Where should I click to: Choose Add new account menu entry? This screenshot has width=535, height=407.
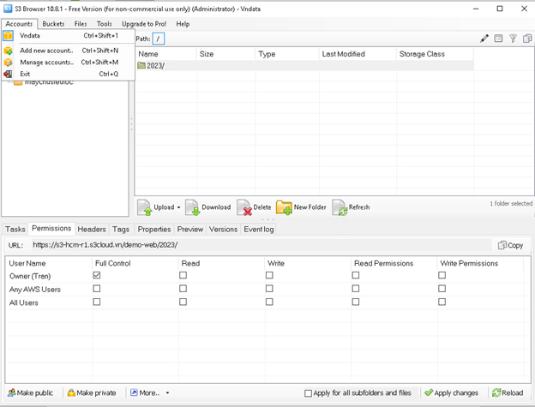(46, 51)
